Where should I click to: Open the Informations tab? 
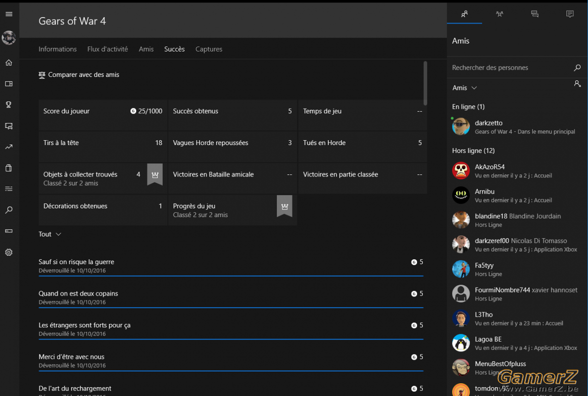point(58,49)
